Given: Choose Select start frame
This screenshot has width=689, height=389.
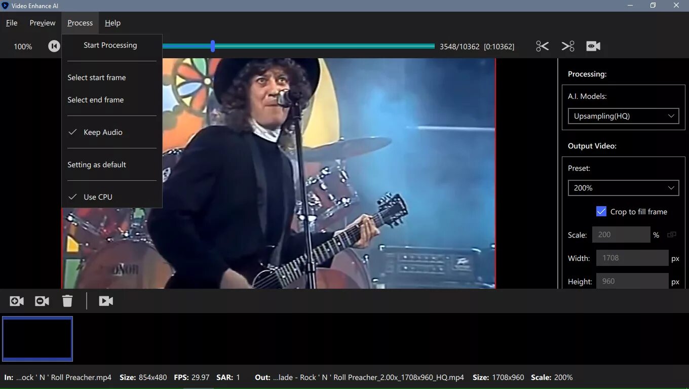Looking at the screenshot, I should [x=112, y=77].
